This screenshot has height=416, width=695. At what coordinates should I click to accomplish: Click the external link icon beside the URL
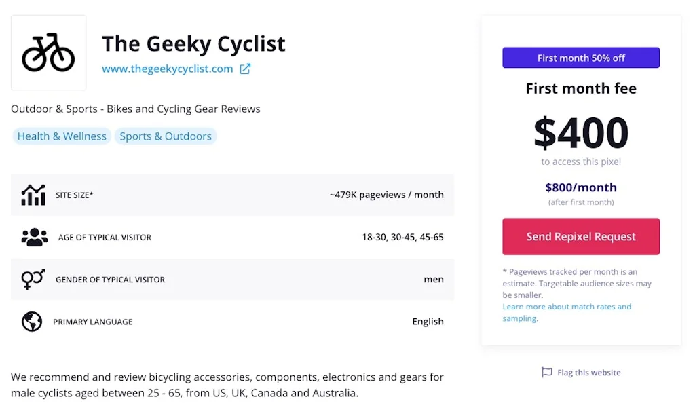(245, 69)
